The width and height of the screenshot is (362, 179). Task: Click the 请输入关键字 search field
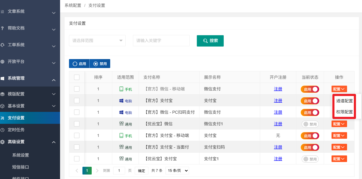click(161, 41)
